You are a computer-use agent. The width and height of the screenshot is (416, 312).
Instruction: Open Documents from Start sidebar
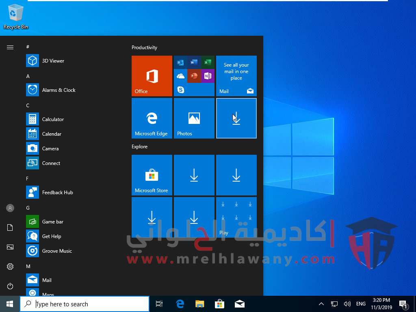(10, 227)
